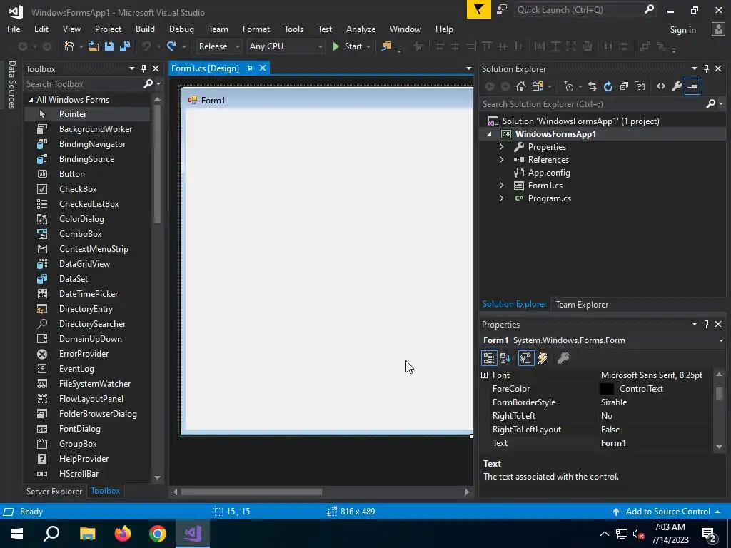The width and height of the screenshot is (731, 548).
Task: Click the Redo arrow icon
Action: (x=171, y=46)
